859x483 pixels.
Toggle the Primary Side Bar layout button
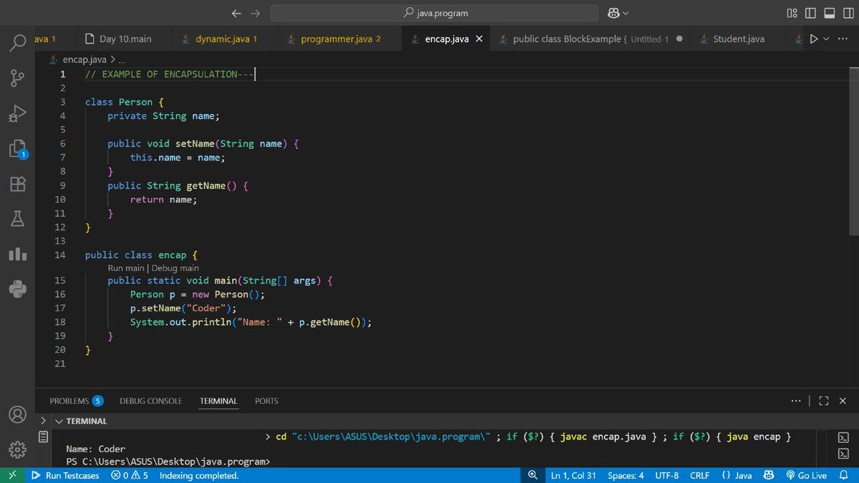pyautogui.click(x=810, y=13)
